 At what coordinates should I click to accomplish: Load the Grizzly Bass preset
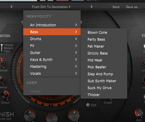(x=104, y=53)
